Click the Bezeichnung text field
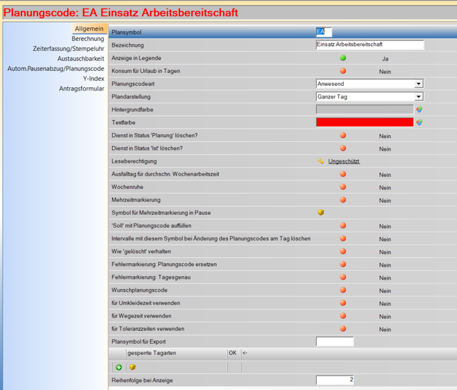The height and width of the screenshot is (390, 457). click(369, 45)
